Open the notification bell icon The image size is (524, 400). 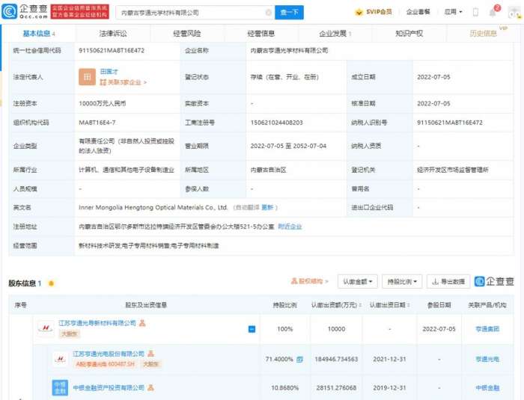click(493, 13)
